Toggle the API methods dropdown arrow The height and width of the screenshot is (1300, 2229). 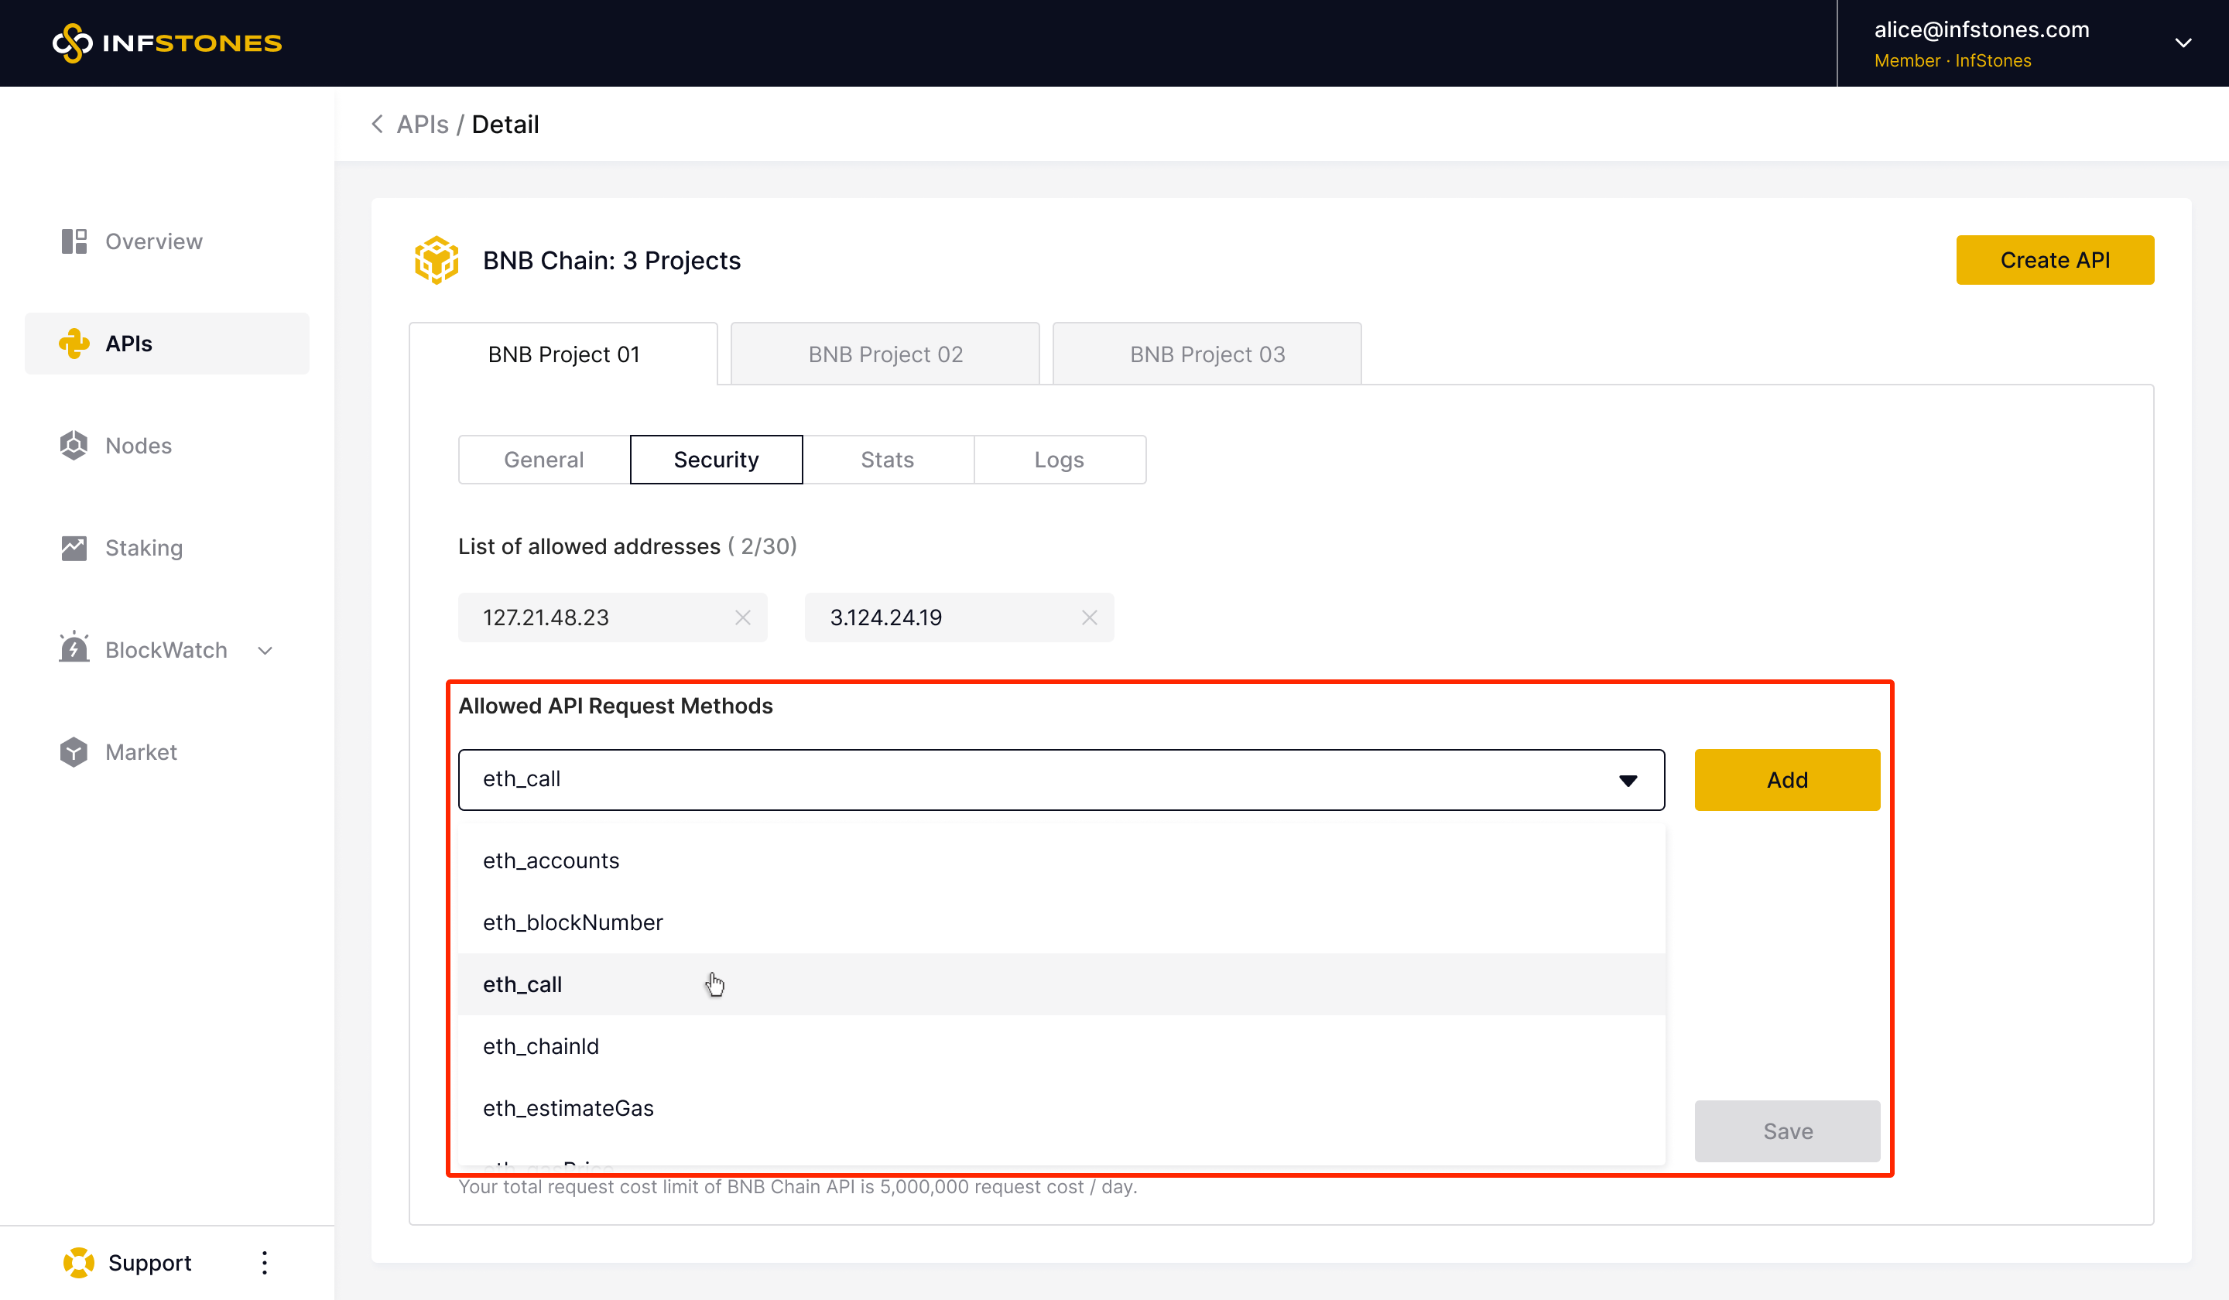coord(1628,781)
